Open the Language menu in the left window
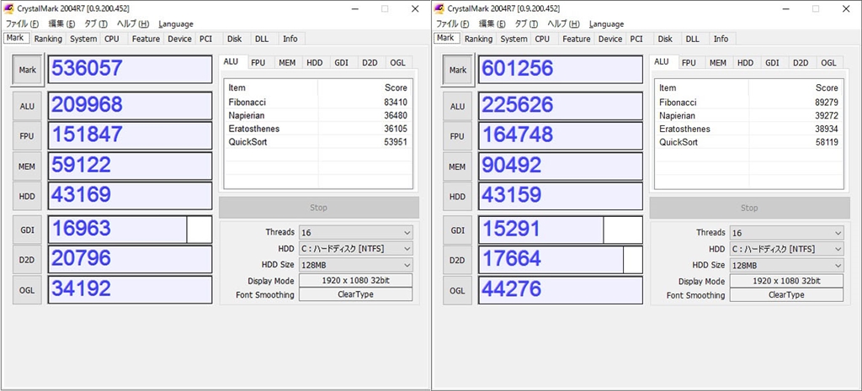The width and height of the screenshot is (862, 391). pyautogui.click(x=176, y=24)
